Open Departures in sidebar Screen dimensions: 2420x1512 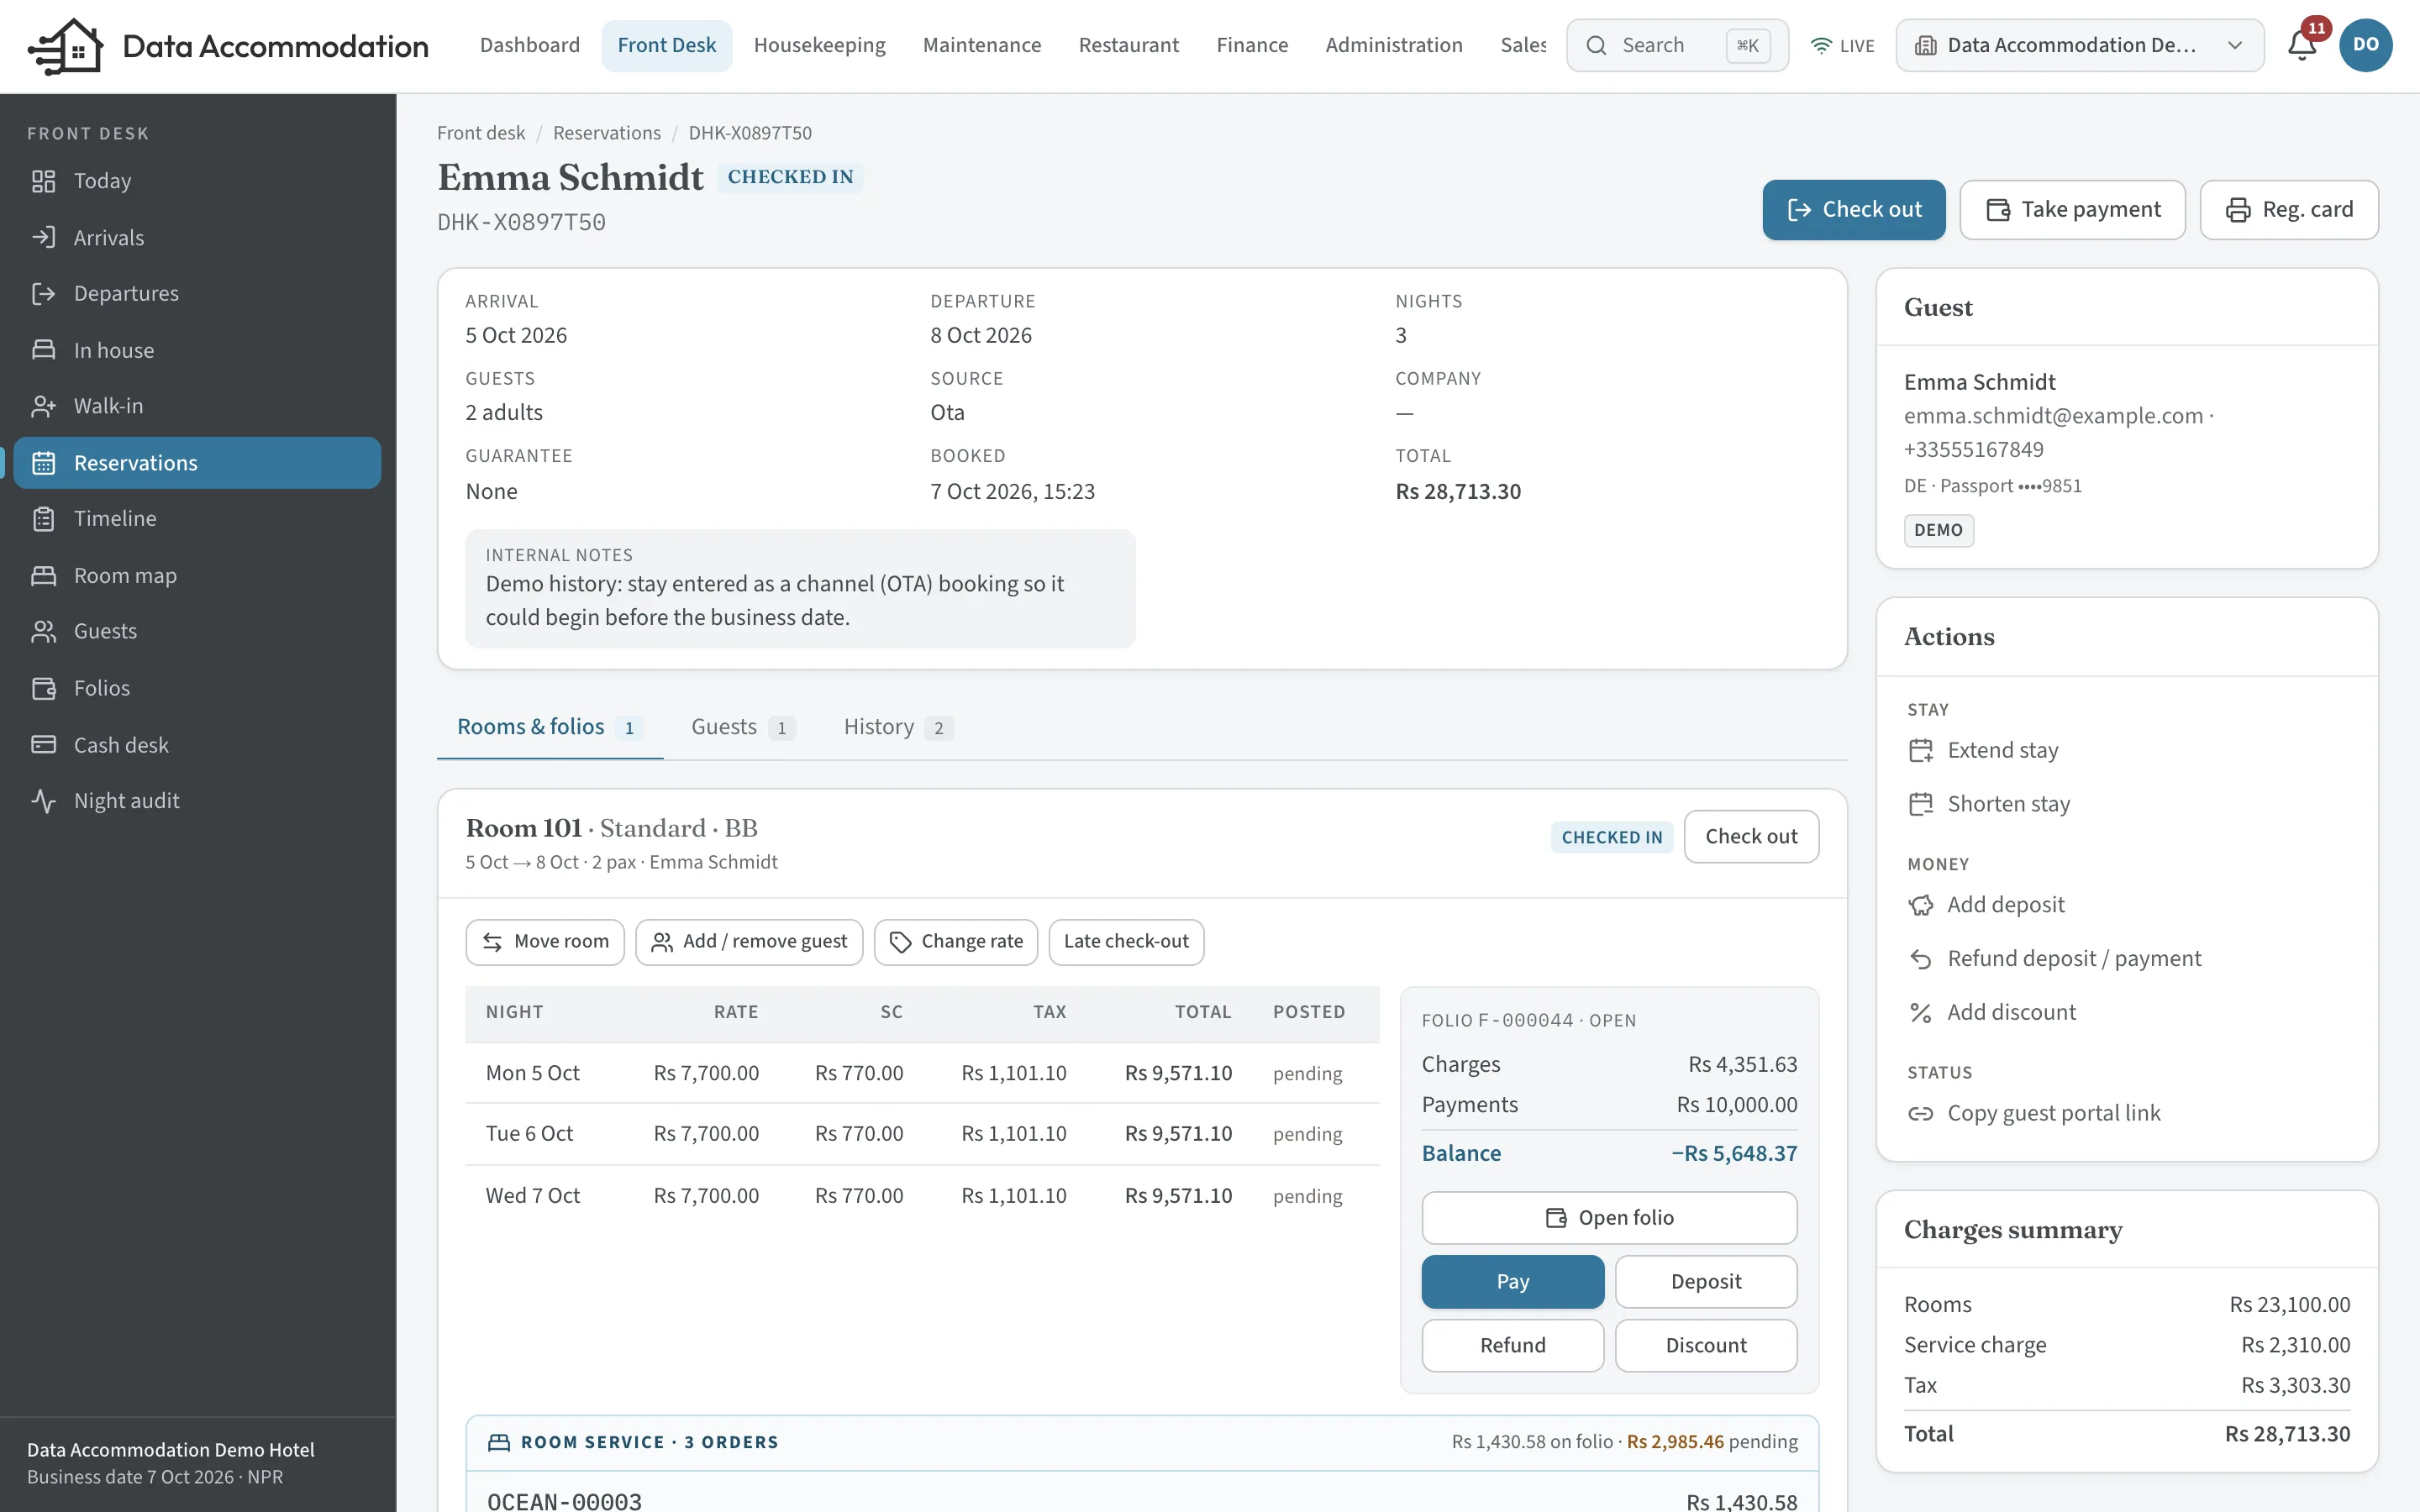click(x=197, y=293)
